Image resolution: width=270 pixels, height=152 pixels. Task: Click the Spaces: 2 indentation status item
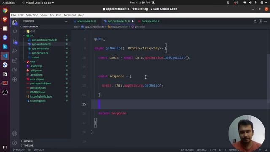[202, 150]
